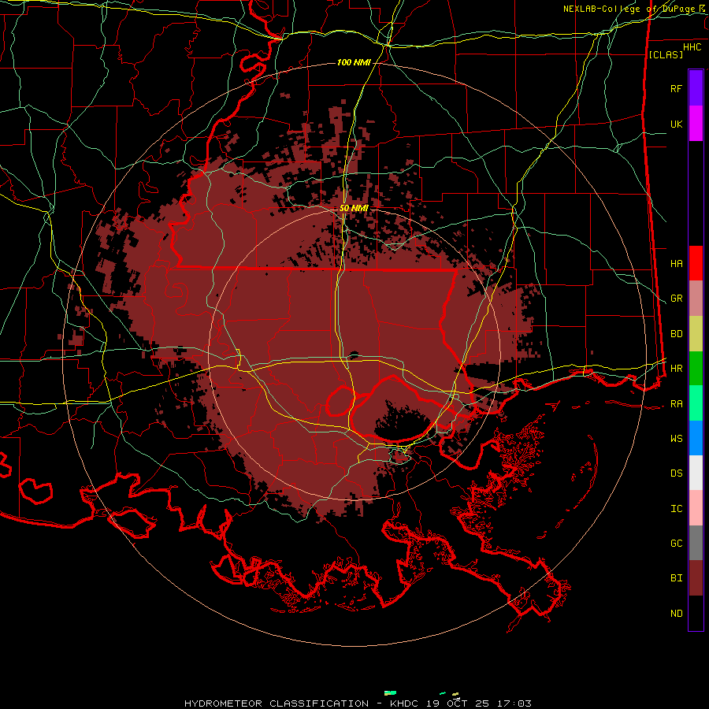
Task: Click the "[CLAS]" units label
Action: (x=666, y=54)
